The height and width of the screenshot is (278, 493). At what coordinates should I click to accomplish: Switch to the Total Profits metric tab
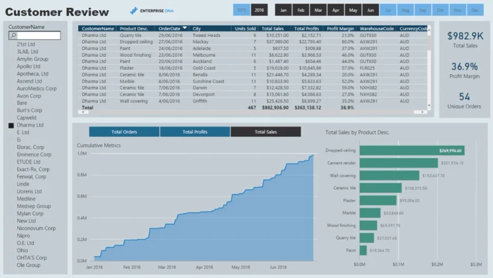pyautogui.click(x=195, y=132)
